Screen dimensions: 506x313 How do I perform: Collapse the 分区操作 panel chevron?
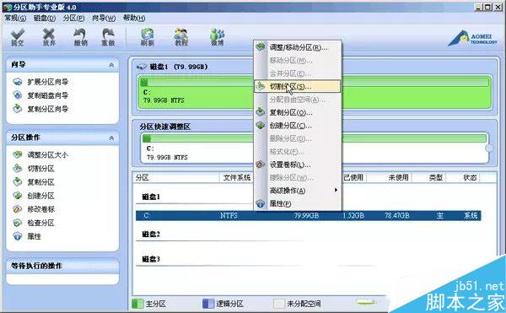click(x=111, y=138)
